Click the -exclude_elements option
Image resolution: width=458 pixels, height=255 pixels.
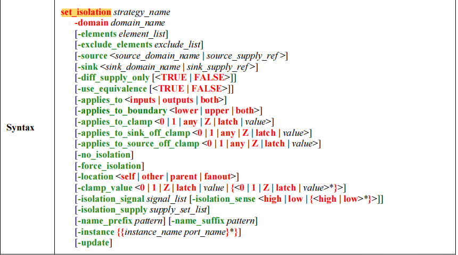tap(114, 44)
